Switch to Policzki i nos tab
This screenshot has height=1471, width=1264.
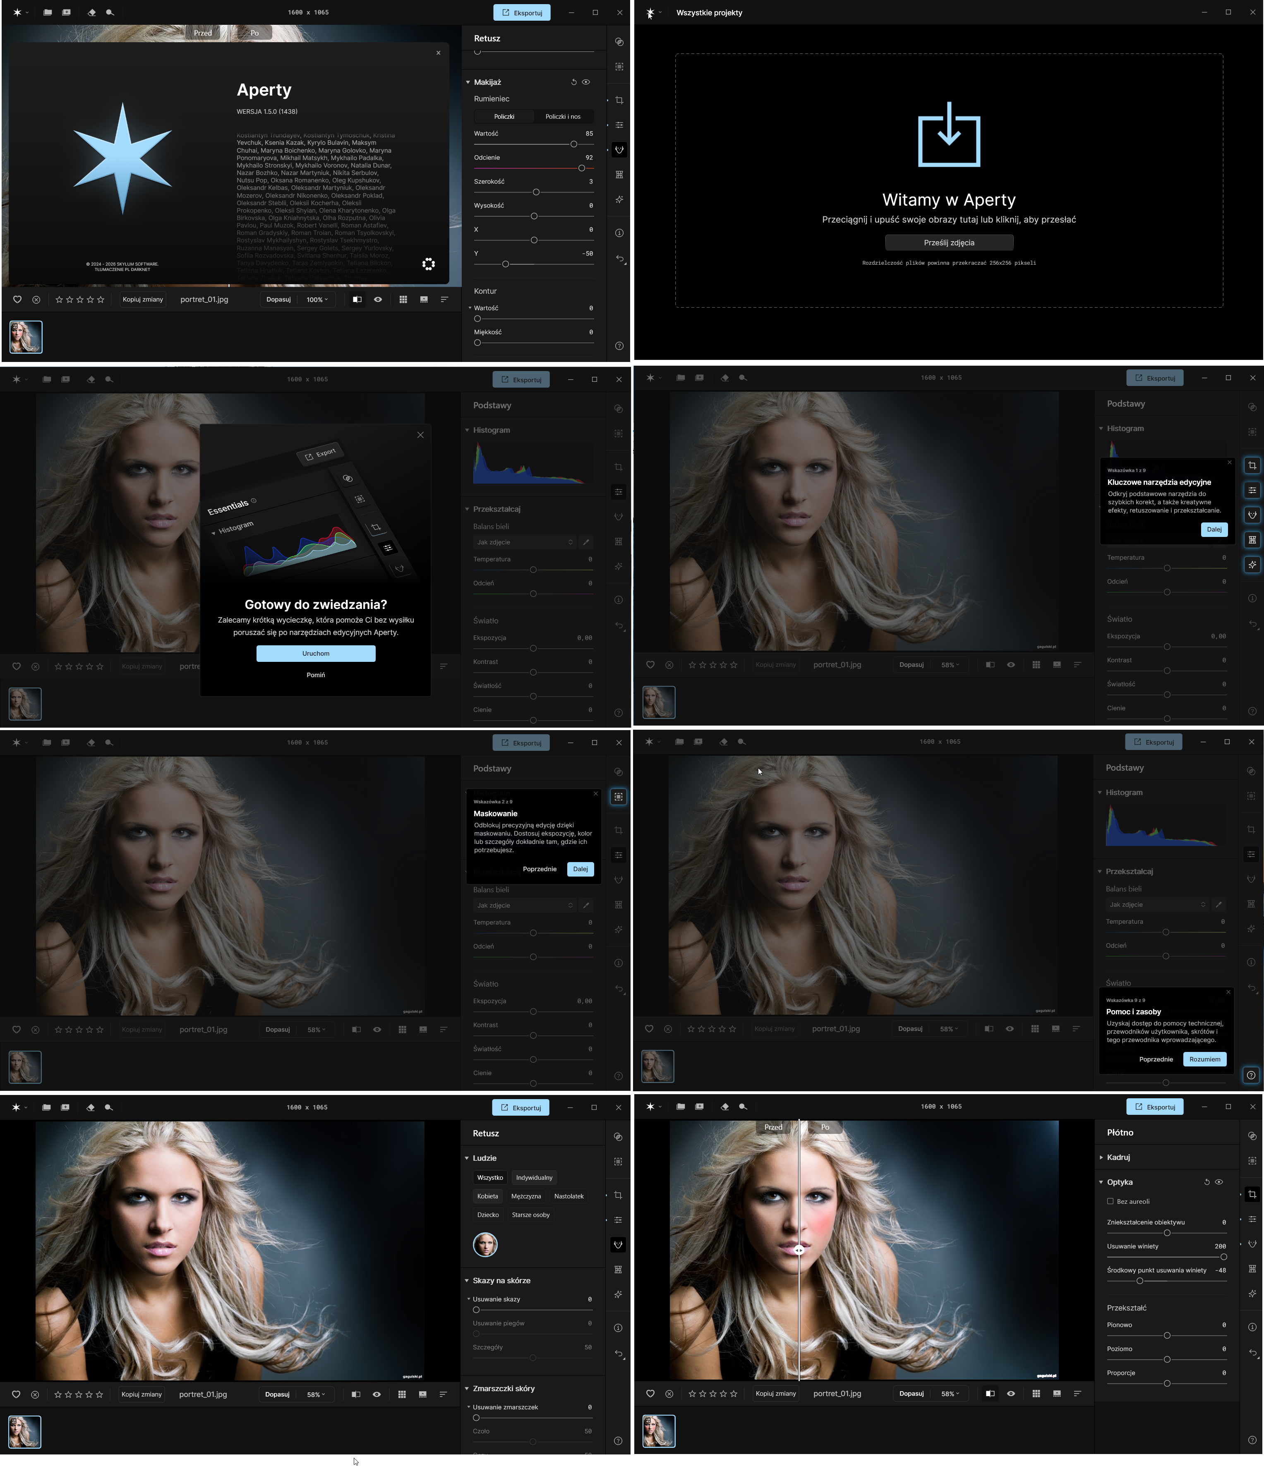pyautogui.click(x=562, y=116)
